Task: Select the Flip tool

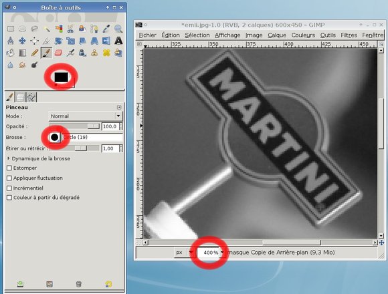Action: tap(106, 41)
